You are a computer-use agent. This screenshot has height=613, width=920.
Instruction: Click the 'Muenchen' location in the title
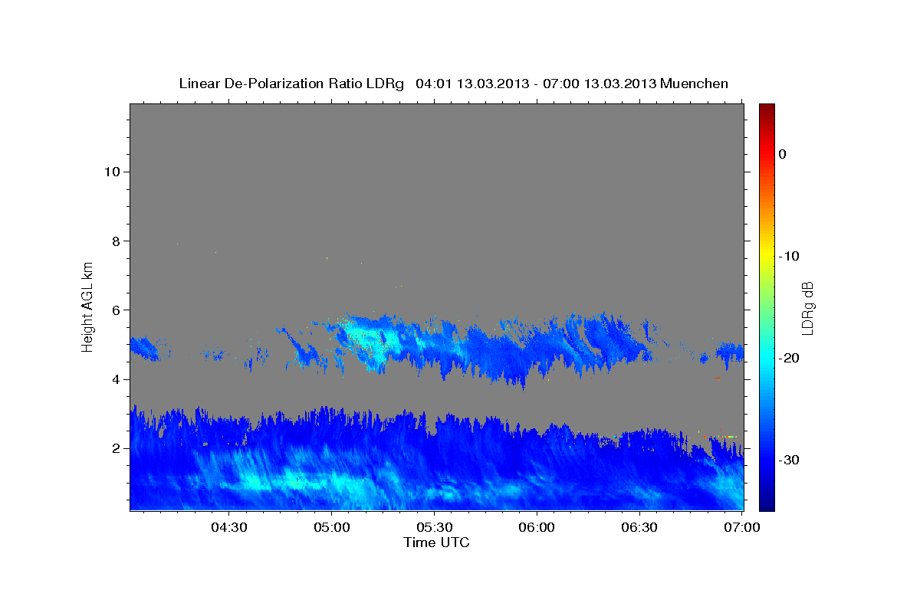695,84
